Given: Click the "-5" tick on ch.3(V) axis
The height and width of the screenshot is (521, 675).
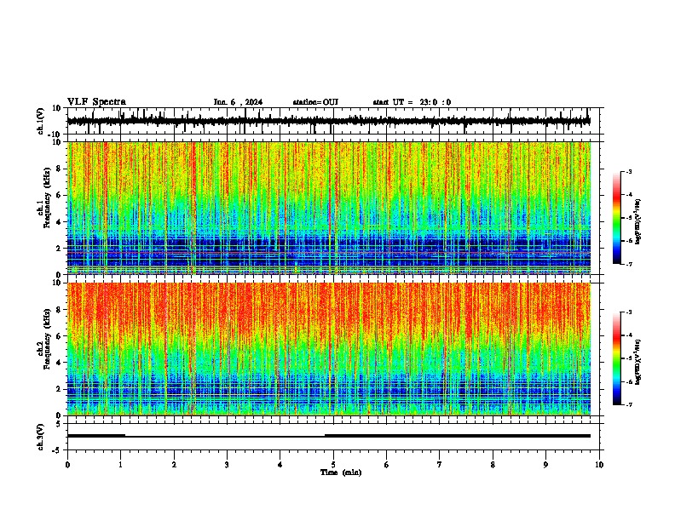Looking at the screenshot, I should [x=58, y=450].
